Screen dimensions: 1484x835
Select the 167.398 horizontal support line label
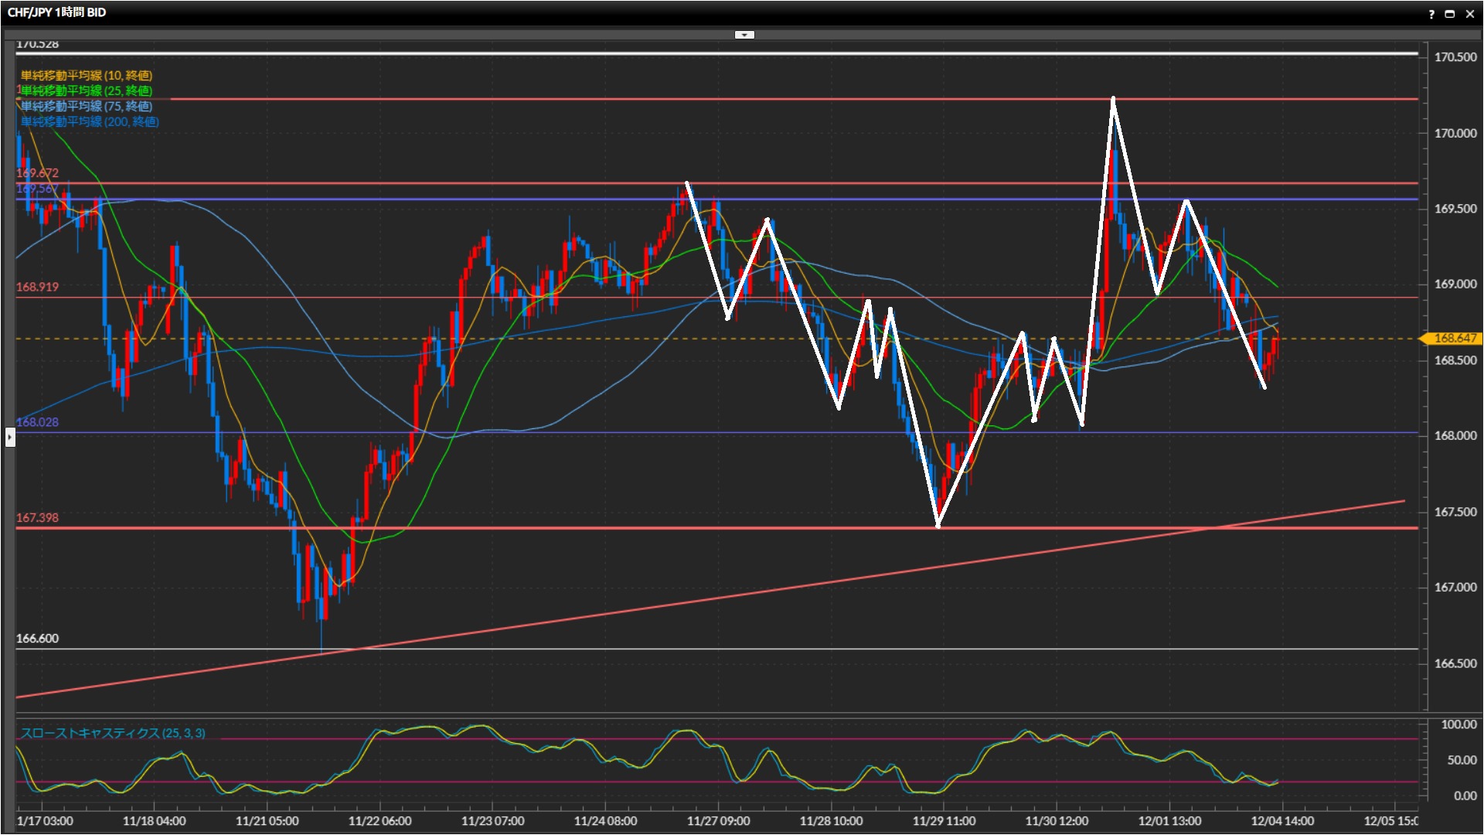pos(37,517)
